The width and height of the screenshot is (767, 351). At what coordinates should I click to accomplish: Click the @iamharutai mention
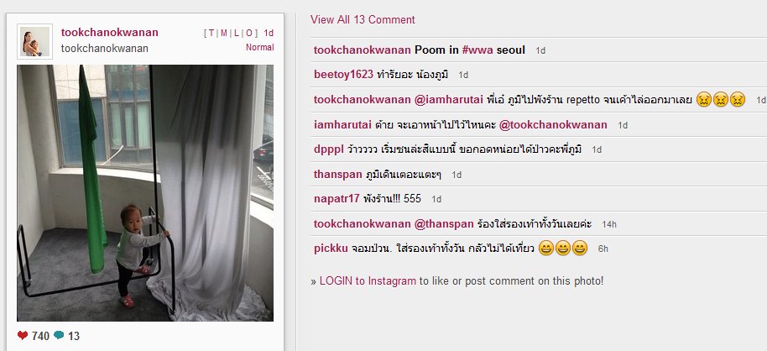[x=449, y=100]
